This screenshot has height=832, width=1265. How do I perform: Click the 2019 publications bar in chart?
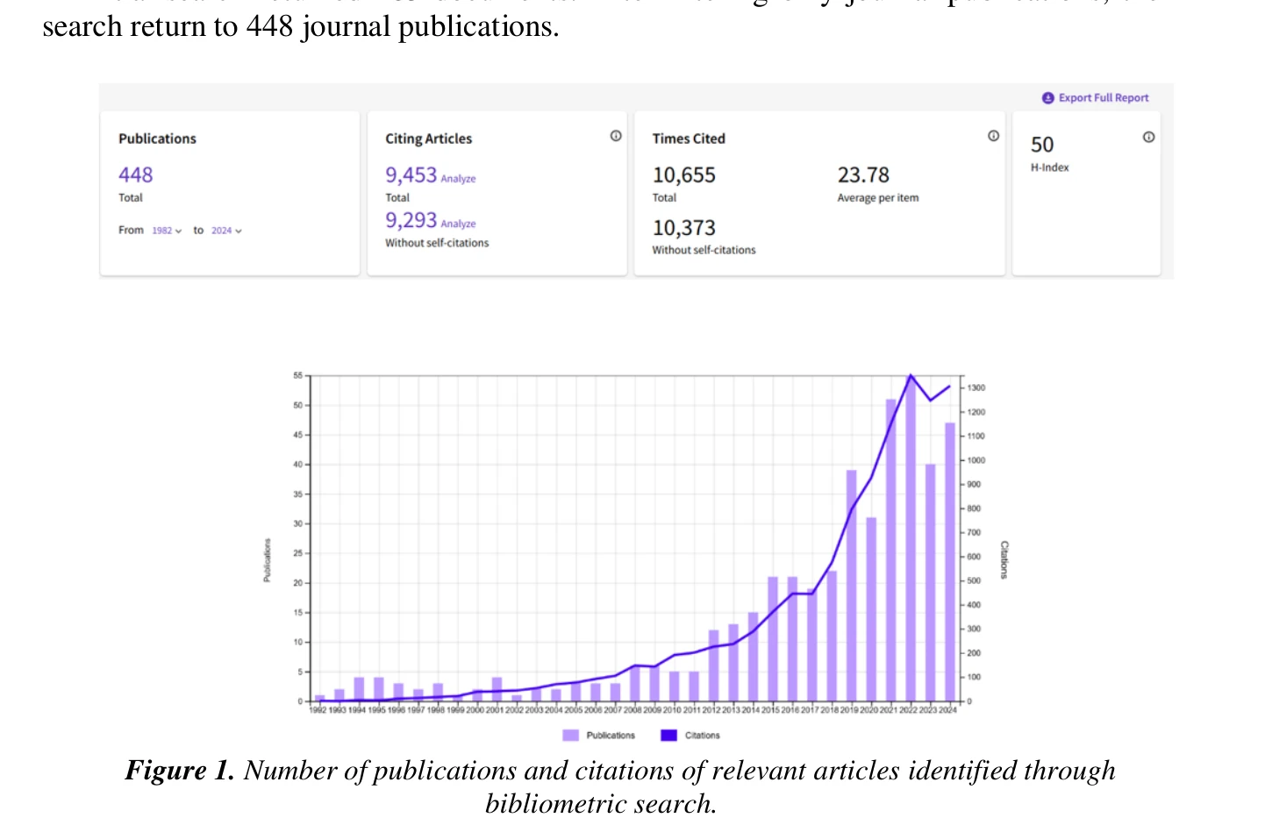coord(852,586)
